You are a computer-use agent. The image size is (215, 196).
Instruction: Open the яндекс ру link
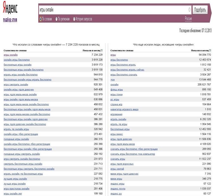tap(116, 194)
